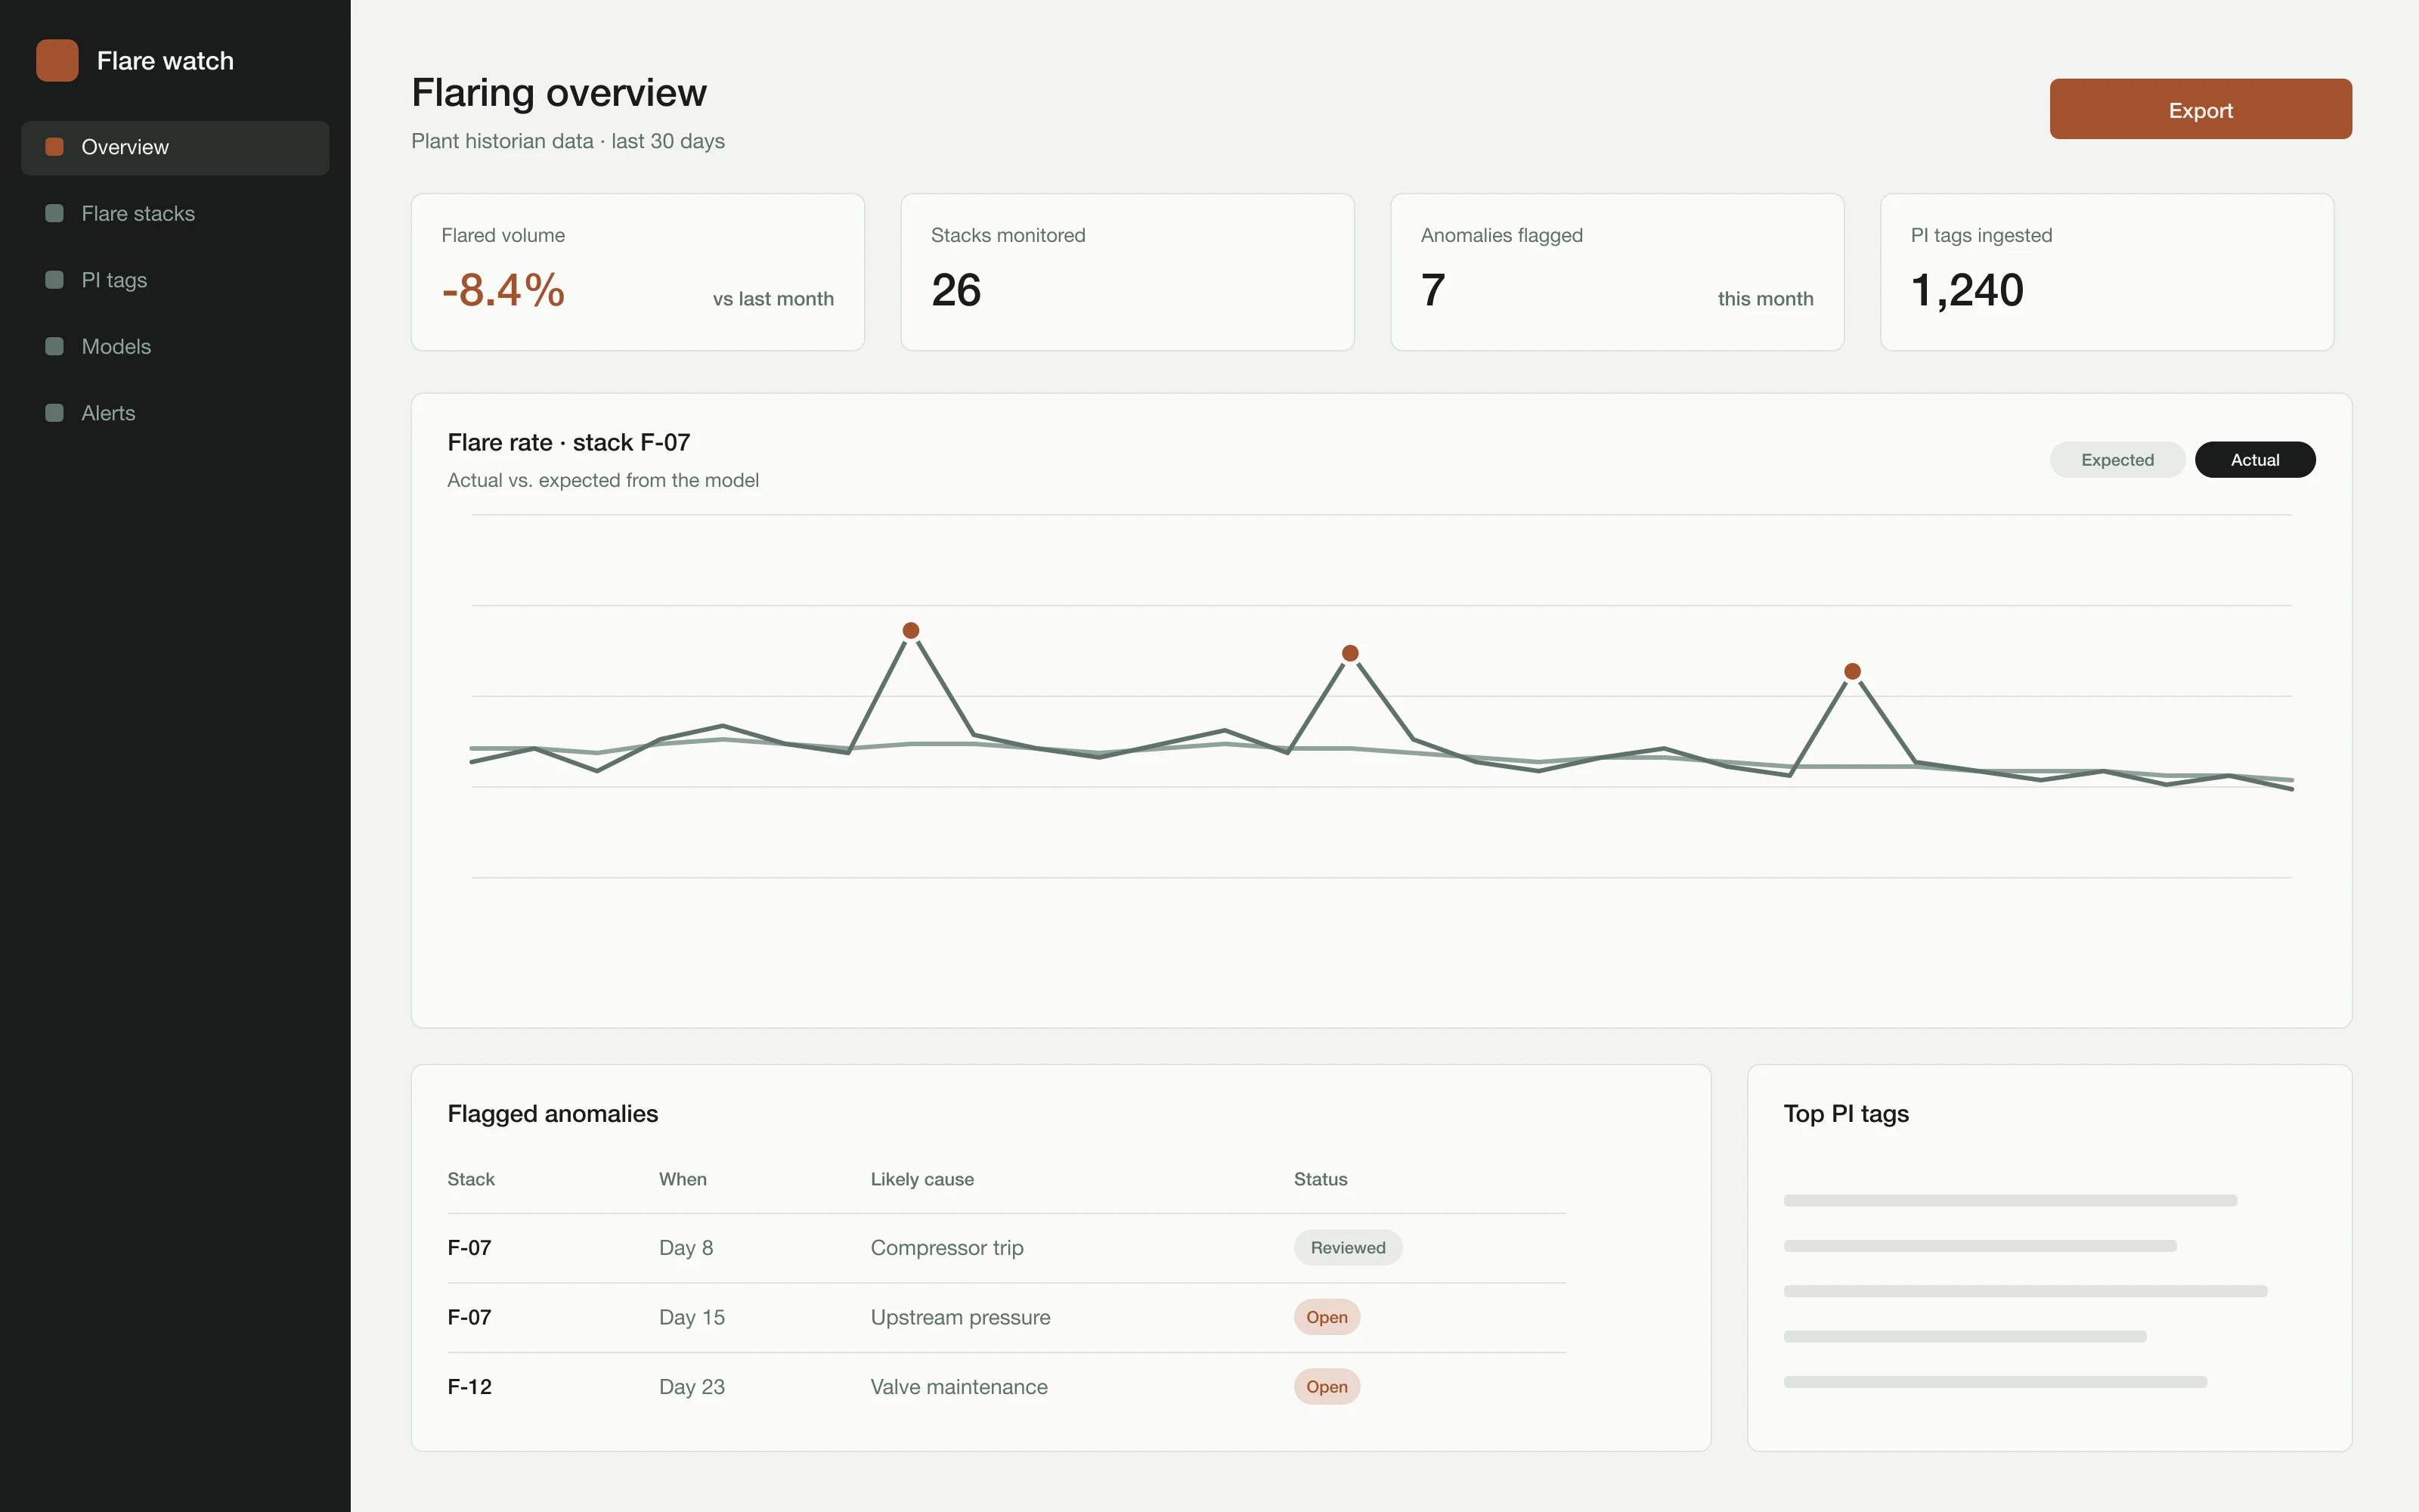The width and height of the screenshot is (2419, 1512).
Task: Click the Top PI tags heading
Action: pyautogui.click(x=1845, y=1114)
